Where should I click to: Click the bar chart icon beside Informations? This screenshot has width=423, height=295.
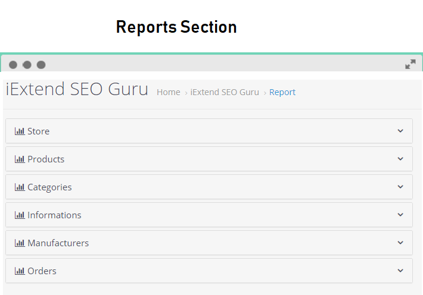pyautogui.click(x=20, y=215)
